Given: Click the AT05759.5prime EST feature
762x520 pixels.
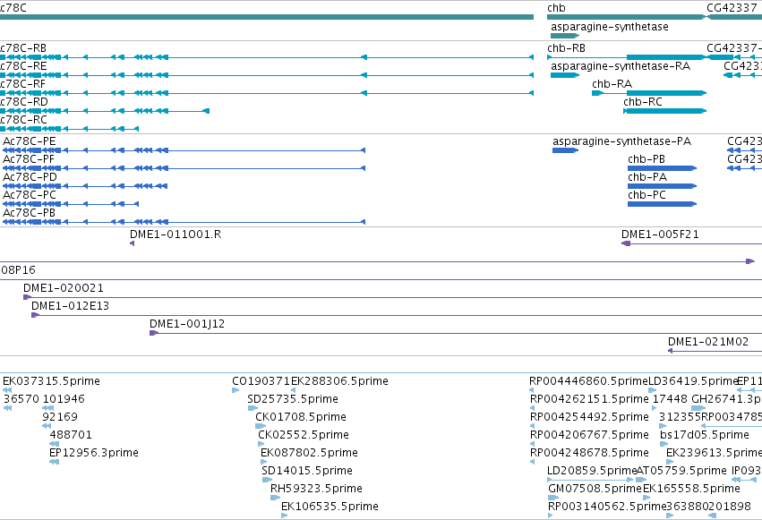Looking at the screenshot, I should (x=641, y=480).
